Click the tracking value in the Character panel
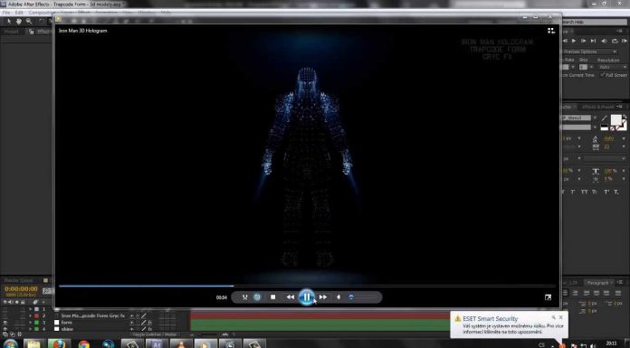The width and height of the screenshot is (630, 348). [x=607, y=147]
